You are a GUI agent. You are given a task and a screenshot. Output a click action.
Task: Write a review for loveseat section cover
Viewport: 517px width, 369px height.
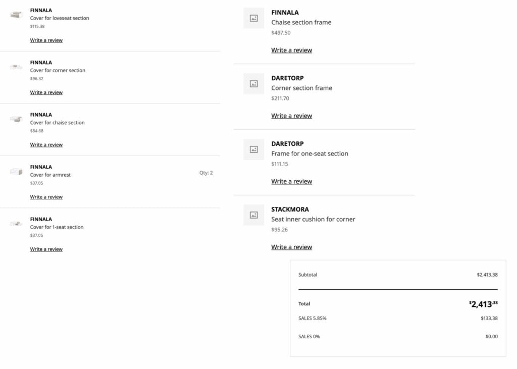(x=46, y=40)
